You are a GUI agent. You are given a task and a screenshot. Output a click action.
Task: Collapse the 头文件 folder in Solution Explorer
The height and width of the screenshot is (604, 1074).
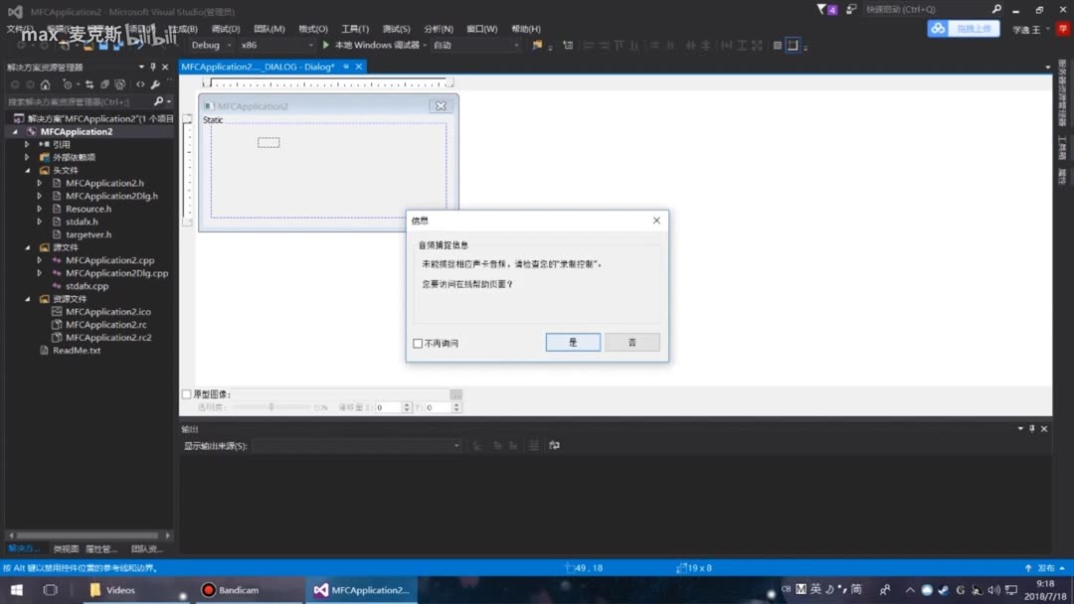(28, 170)
